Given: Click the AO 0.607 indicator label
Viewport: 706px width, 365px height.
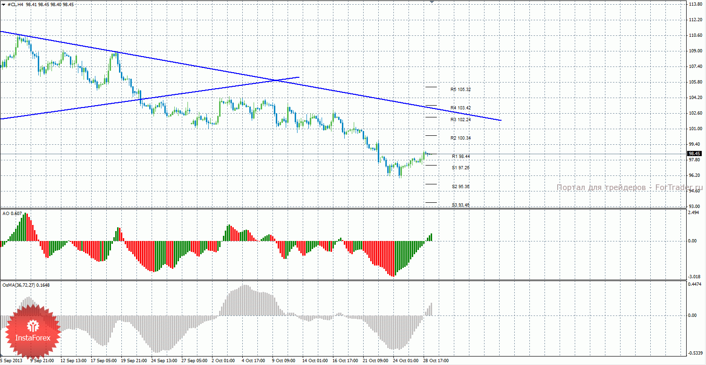Looking at the screenshot, I should point(12,214).
